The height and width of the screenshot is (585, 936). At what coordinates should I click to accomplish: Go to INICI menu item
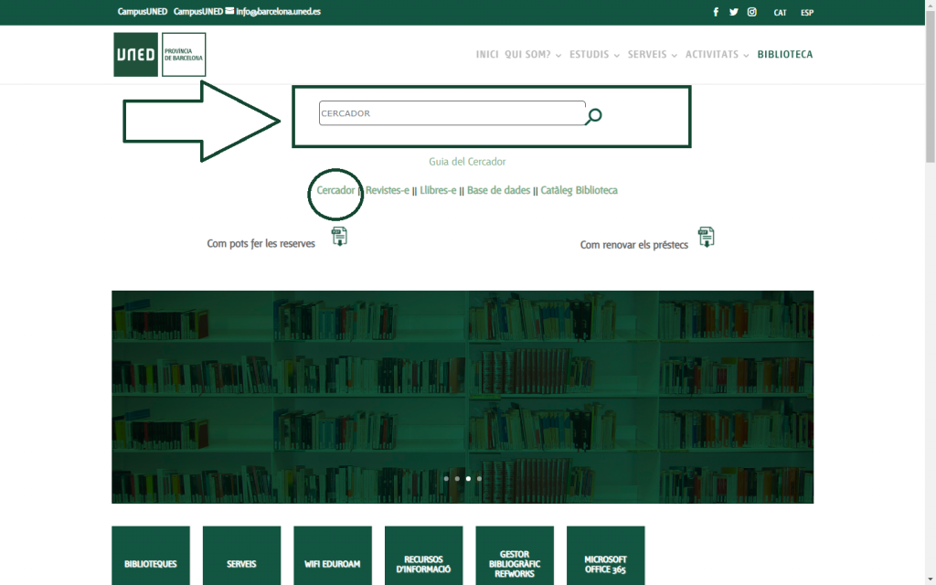487,54
